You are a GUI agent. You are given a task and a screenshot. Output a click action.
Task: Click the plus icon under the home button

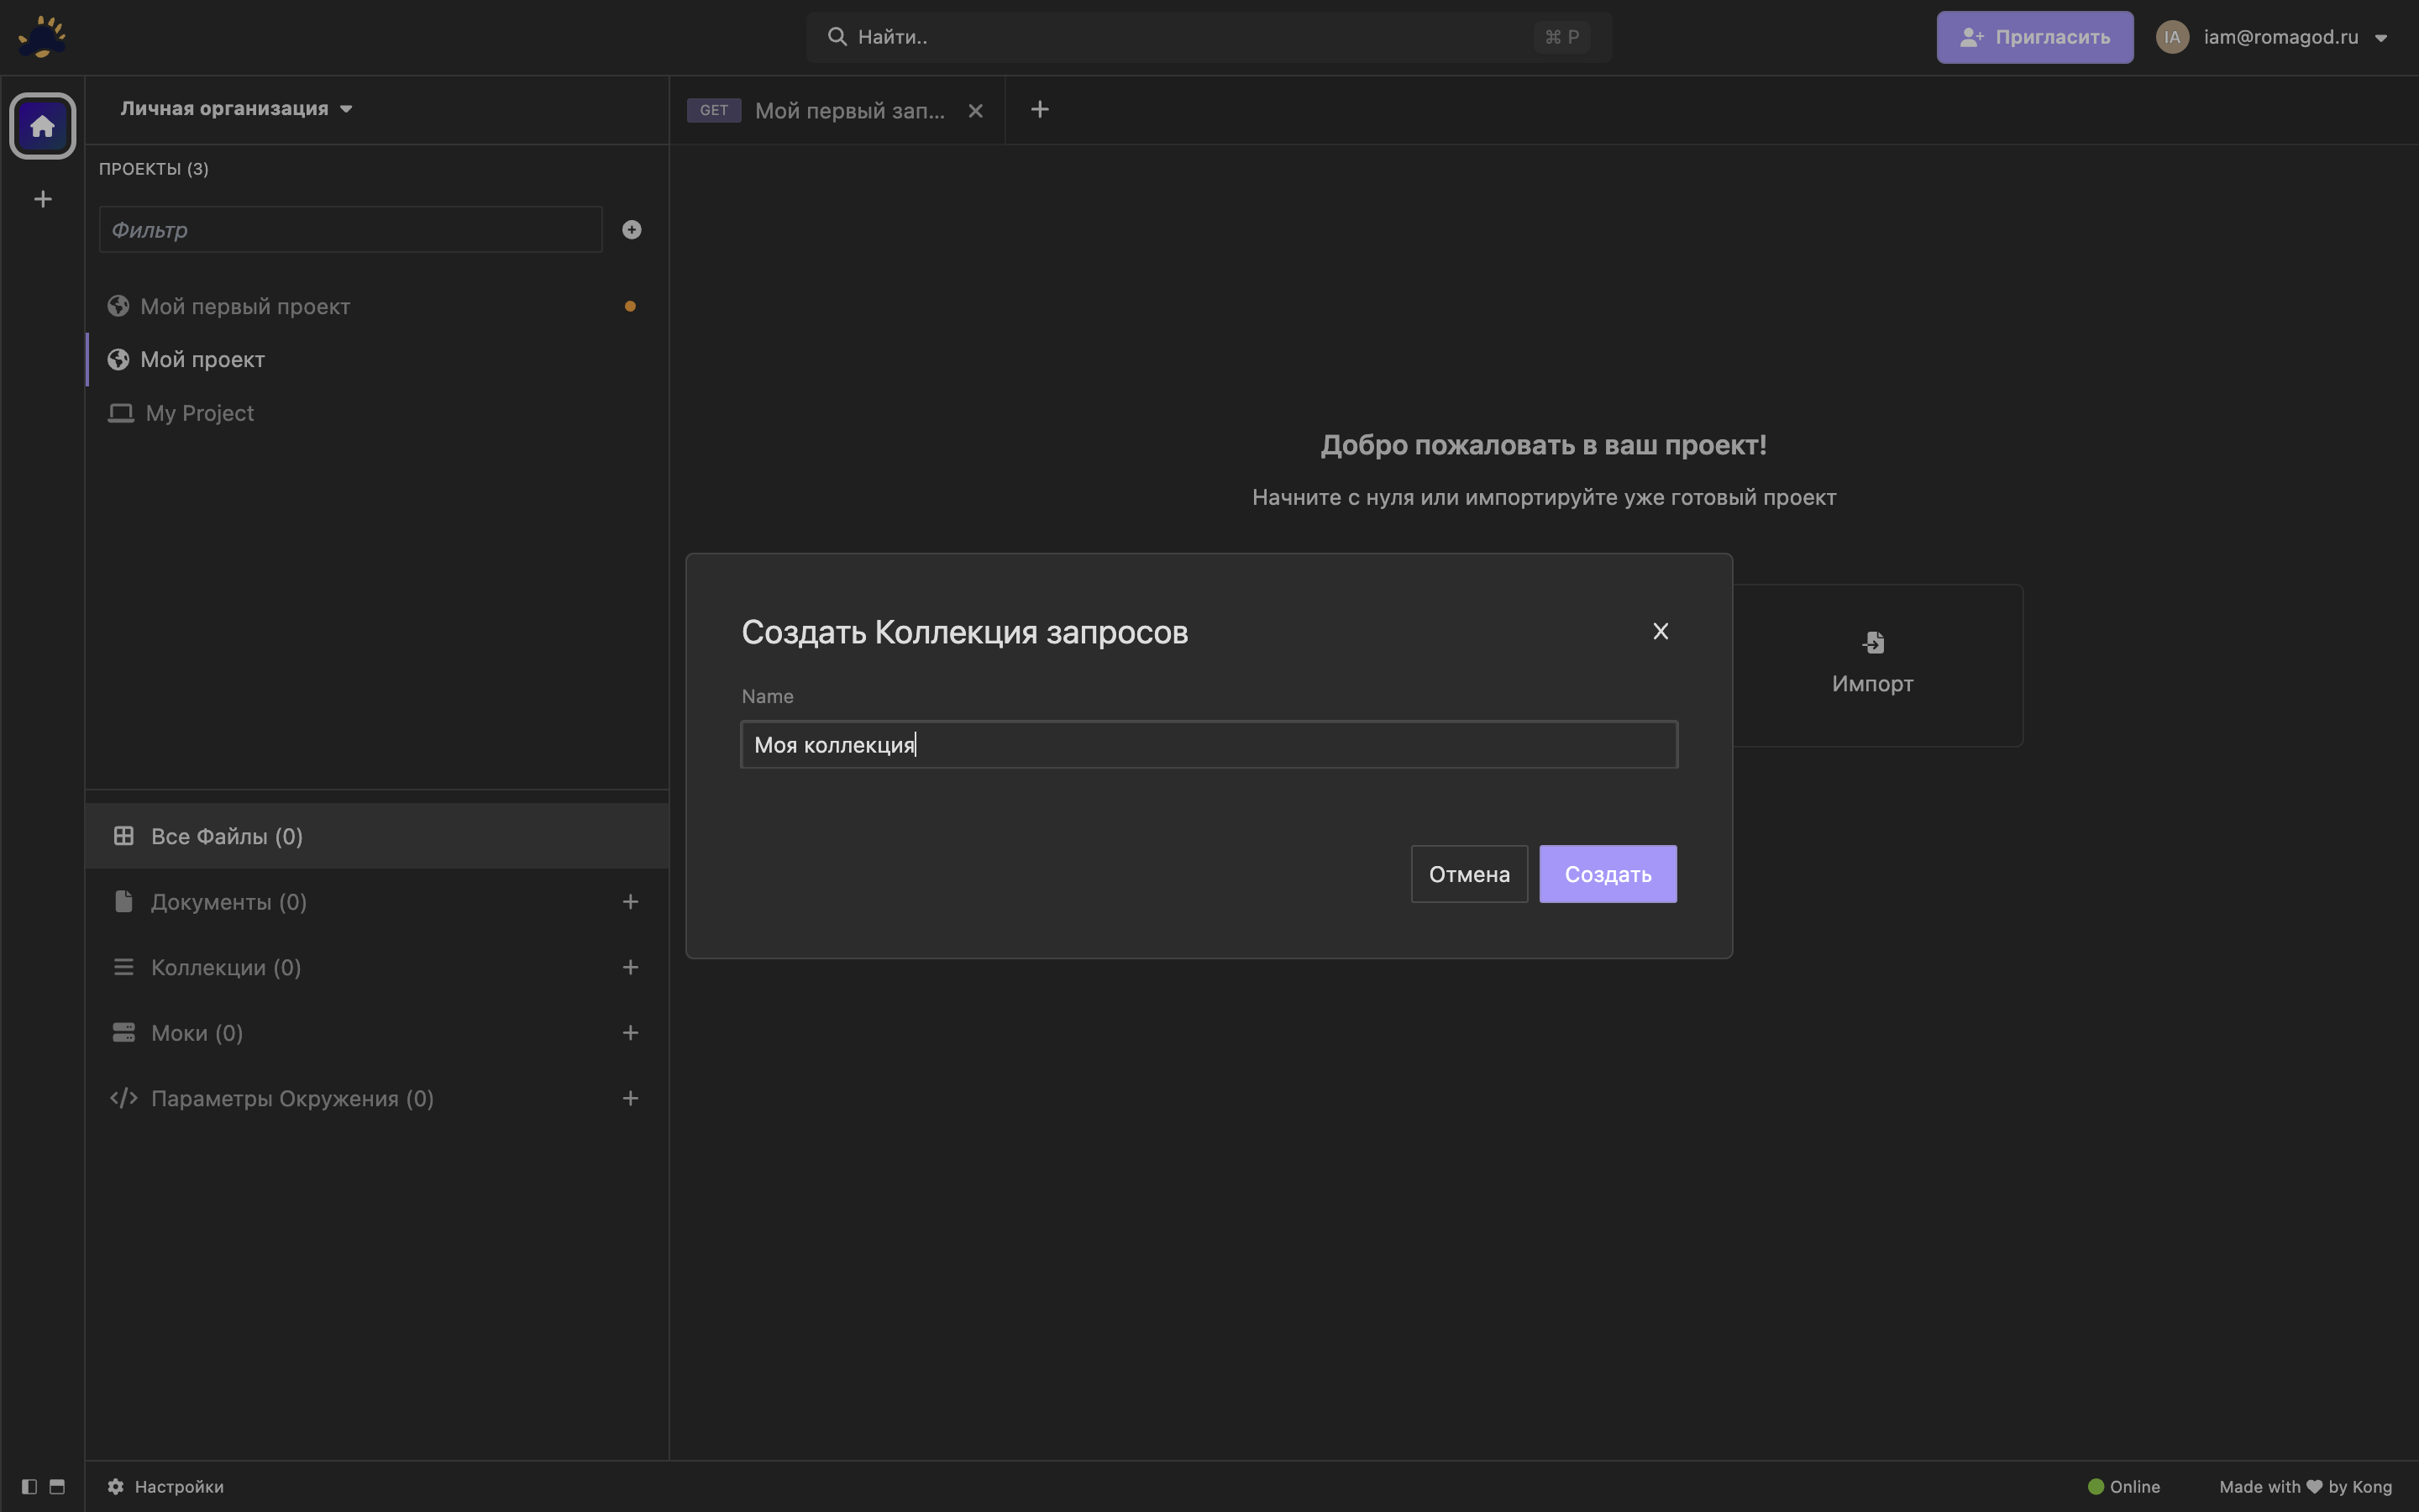tap(42, 199)
